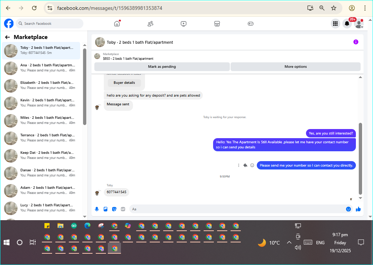
Task: Click the back arrow beside Marketplace
Action: pos(8,37)
